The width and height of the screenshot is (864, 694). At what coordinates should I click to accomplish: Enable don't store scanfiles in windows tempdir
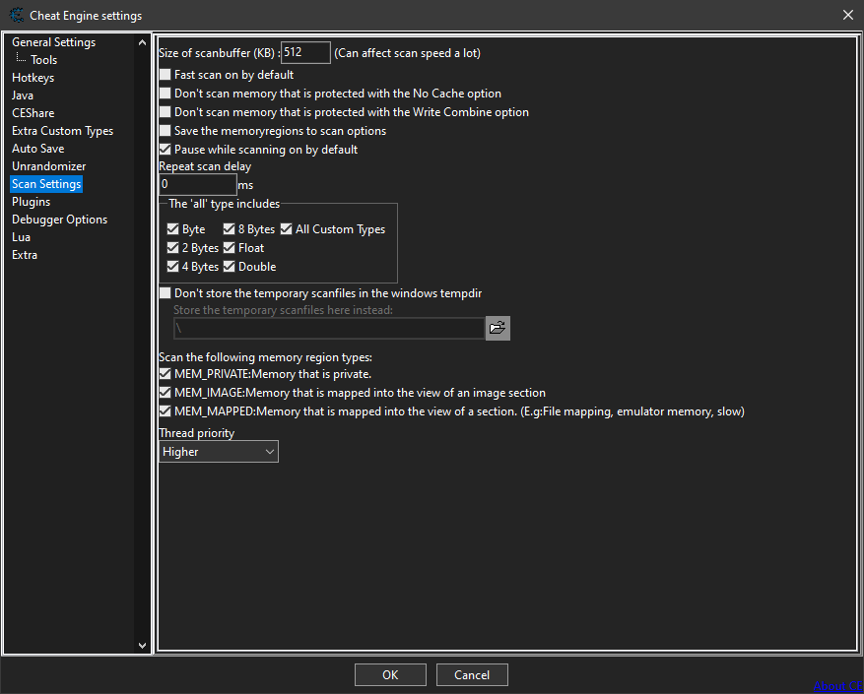(x=166, y=293)
